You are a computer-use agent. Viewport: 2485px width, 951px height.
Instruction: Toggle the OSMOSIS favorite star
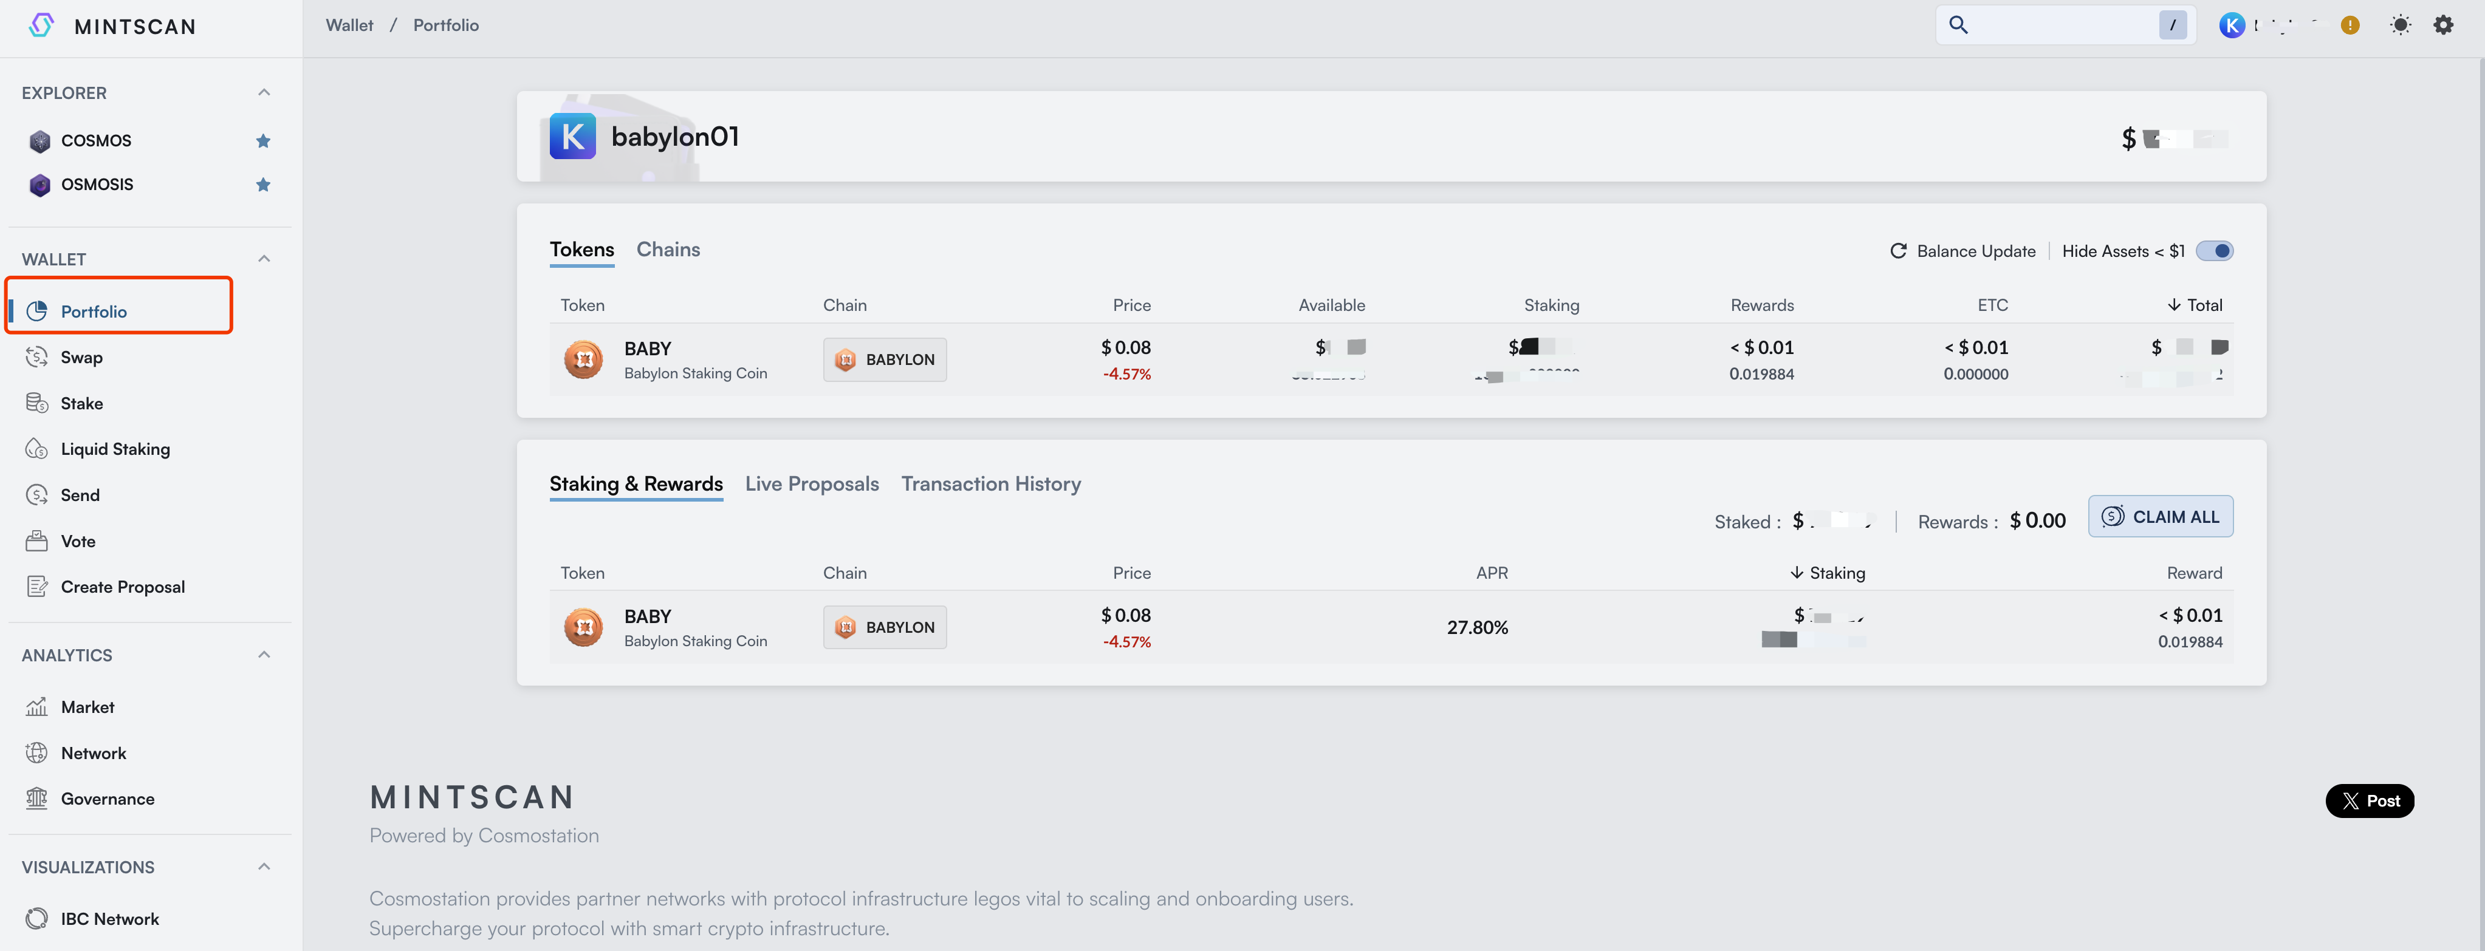click(x=263, y=184)
